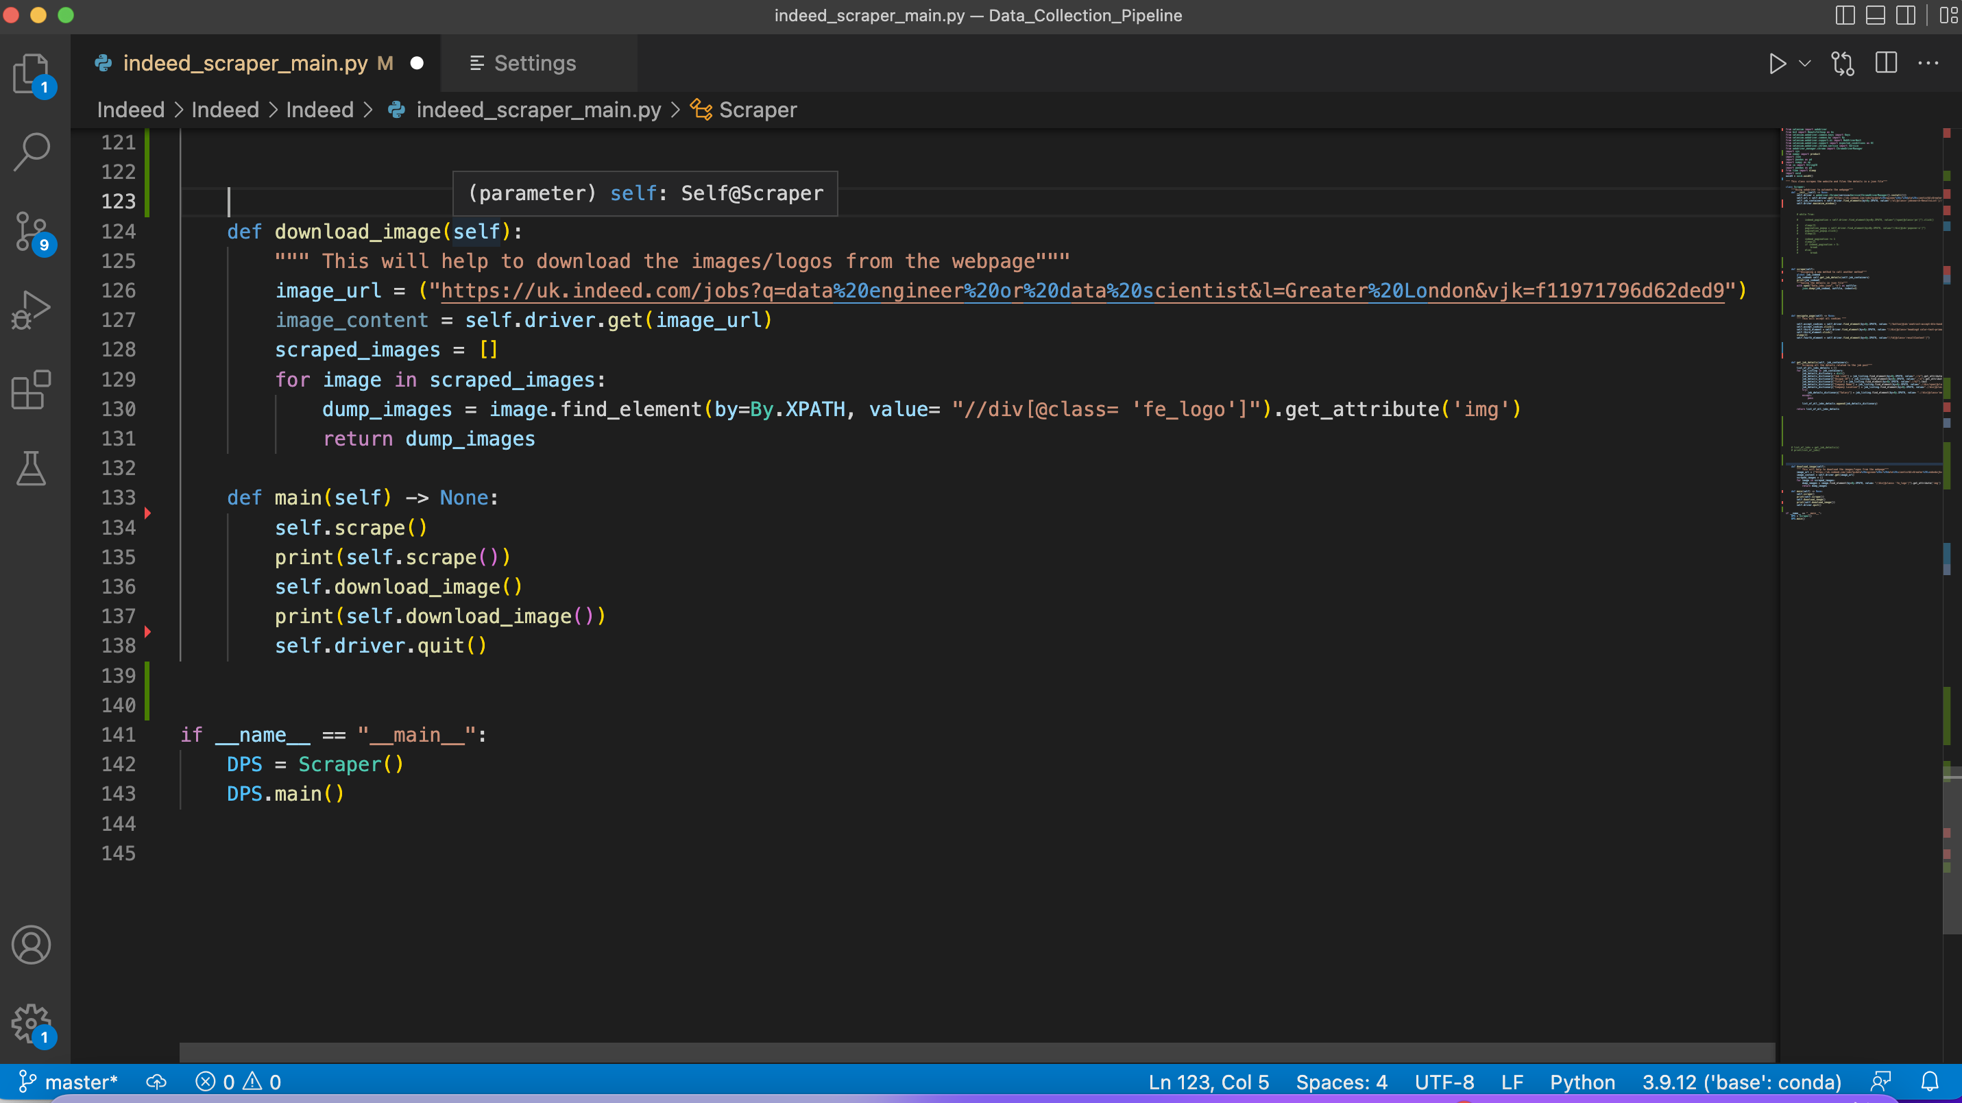Screen dimensions: 1962x1103
Task: Open the Scraper symbol breadcrumb dropdown
Action: click(758, 110)
